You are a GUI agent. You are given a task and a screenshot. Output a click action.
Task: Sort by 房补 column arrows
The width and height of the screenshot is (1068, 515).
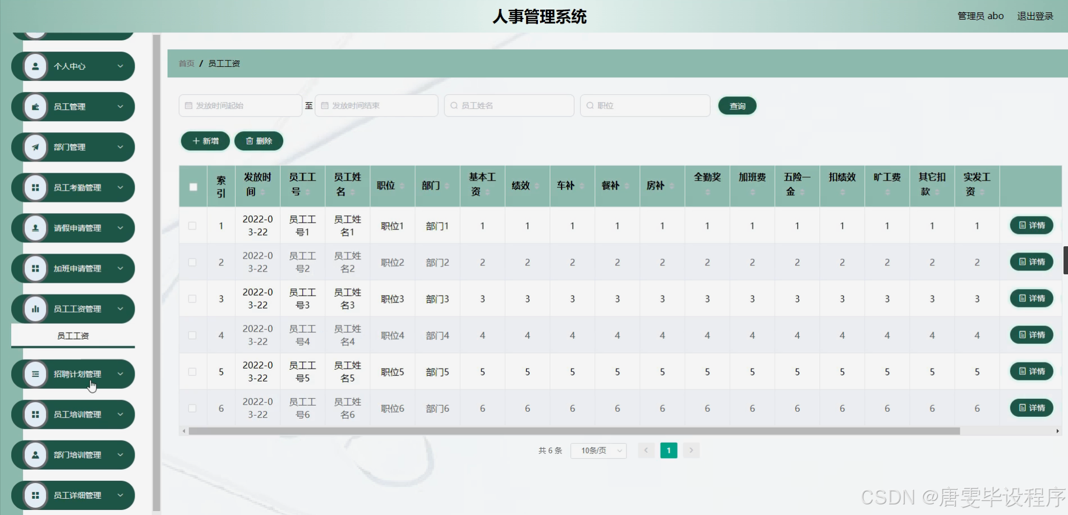[671, 186]
